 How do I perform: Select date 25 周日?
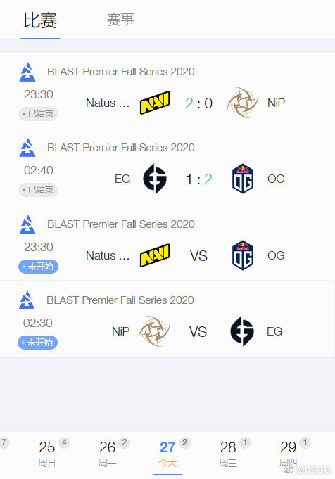coord(47,454)
